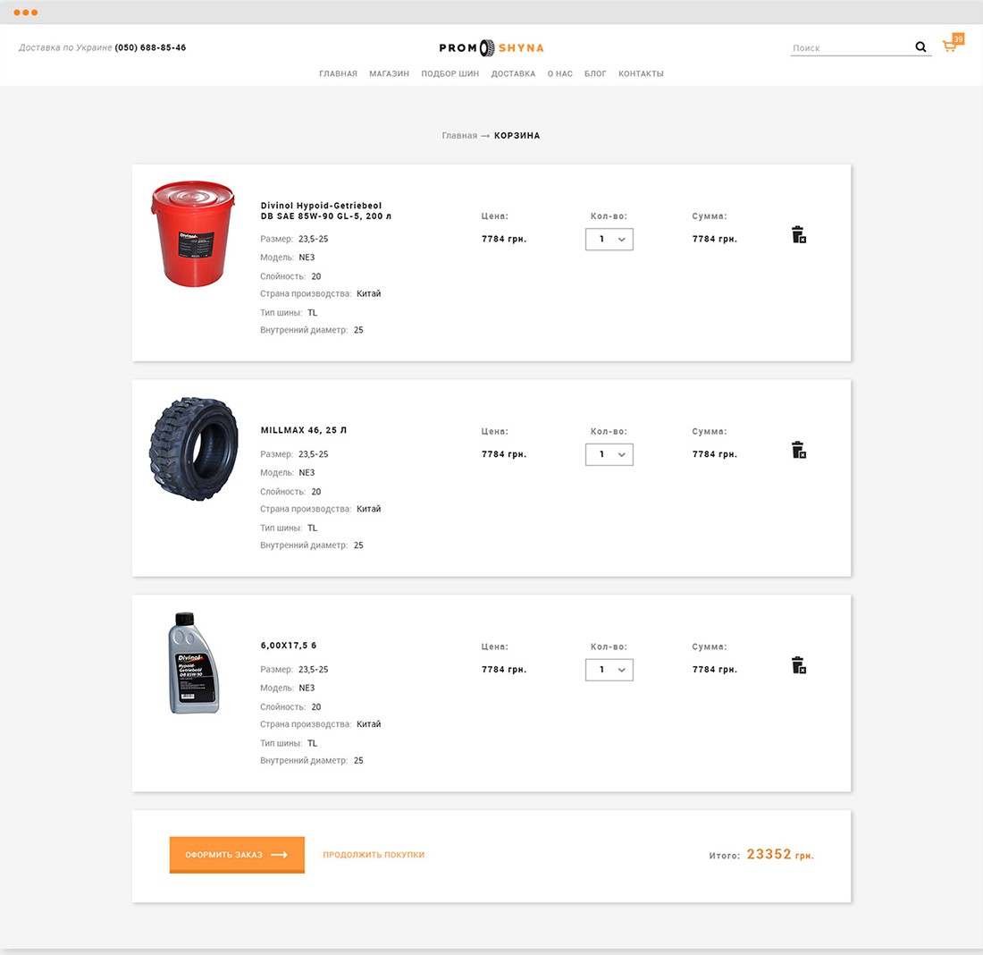Image resolution: width=983 pixels, height=955 pixels.
Task: Click Доставка по Украине text
Action: coord(65,47)
